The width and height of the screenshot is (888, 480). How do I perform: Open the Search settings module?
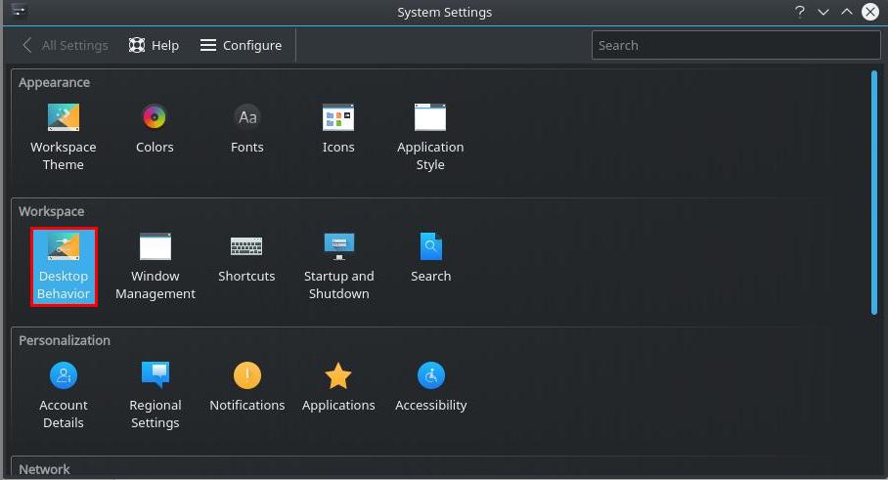tap(431, 258)
